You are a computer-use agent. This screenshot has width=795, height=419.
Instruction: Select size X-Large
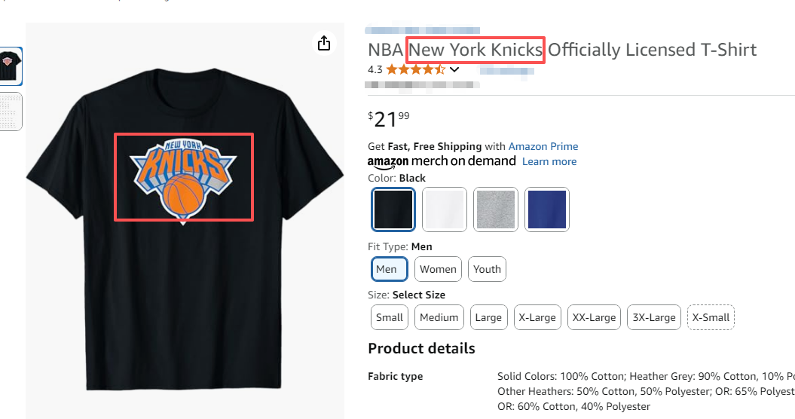click(537, 317)
